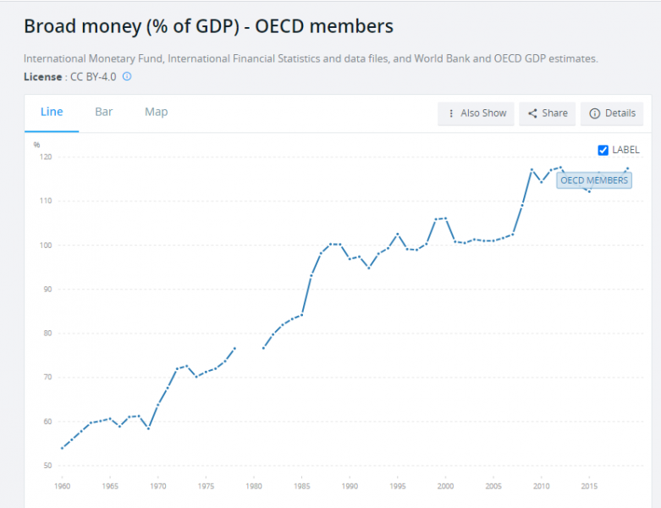Open the Also Show options menu

click(x=476, y=113)
